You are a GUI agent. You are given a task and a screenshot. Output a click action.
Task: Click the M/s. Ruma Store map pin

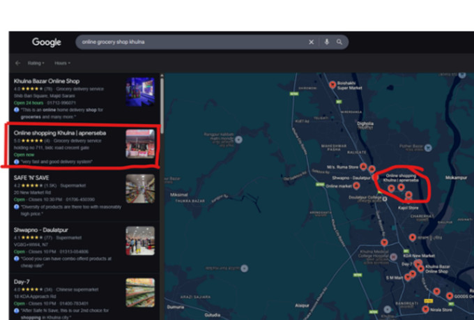point(363,167)
